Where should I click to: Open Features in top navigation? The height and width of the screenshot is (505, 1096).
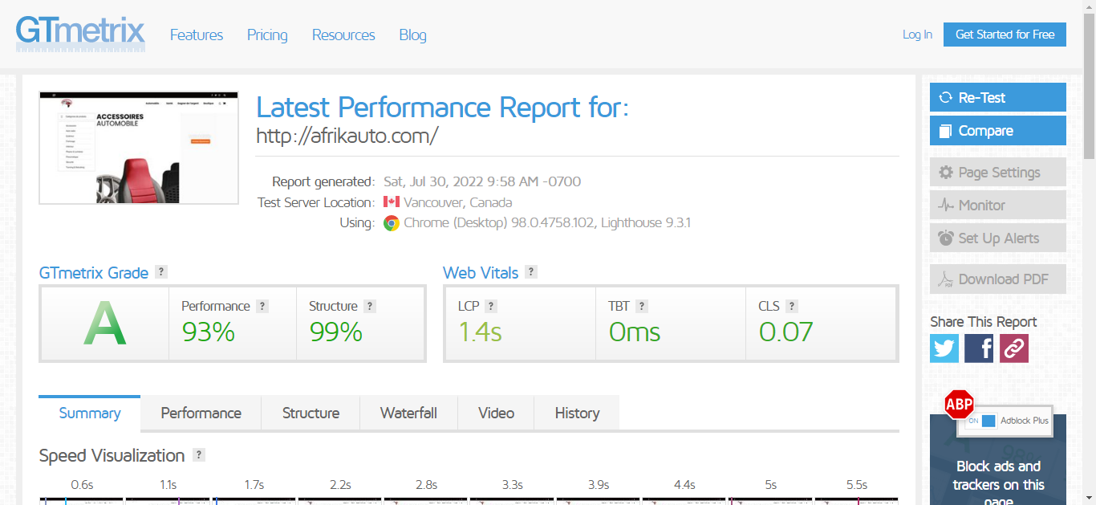point(197,35)
